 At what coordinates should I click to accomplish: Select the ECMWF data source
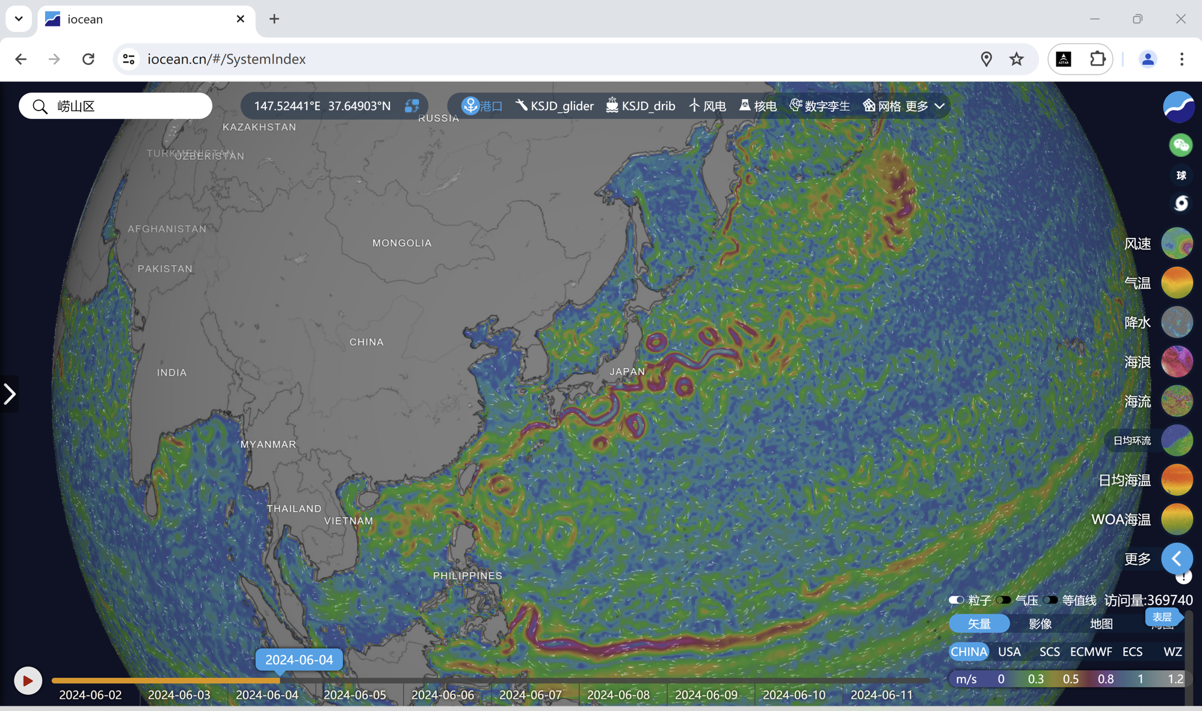[x=1091, y=651]
